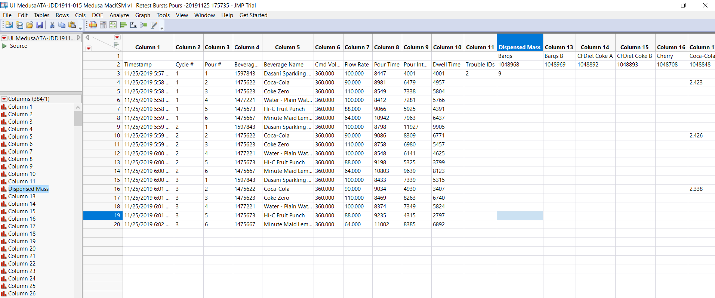Image resolution: width=715 pixels, height=298 pixels.
Task: Open the rows red triangle menu in grid corner
Action: pos(89,48)
